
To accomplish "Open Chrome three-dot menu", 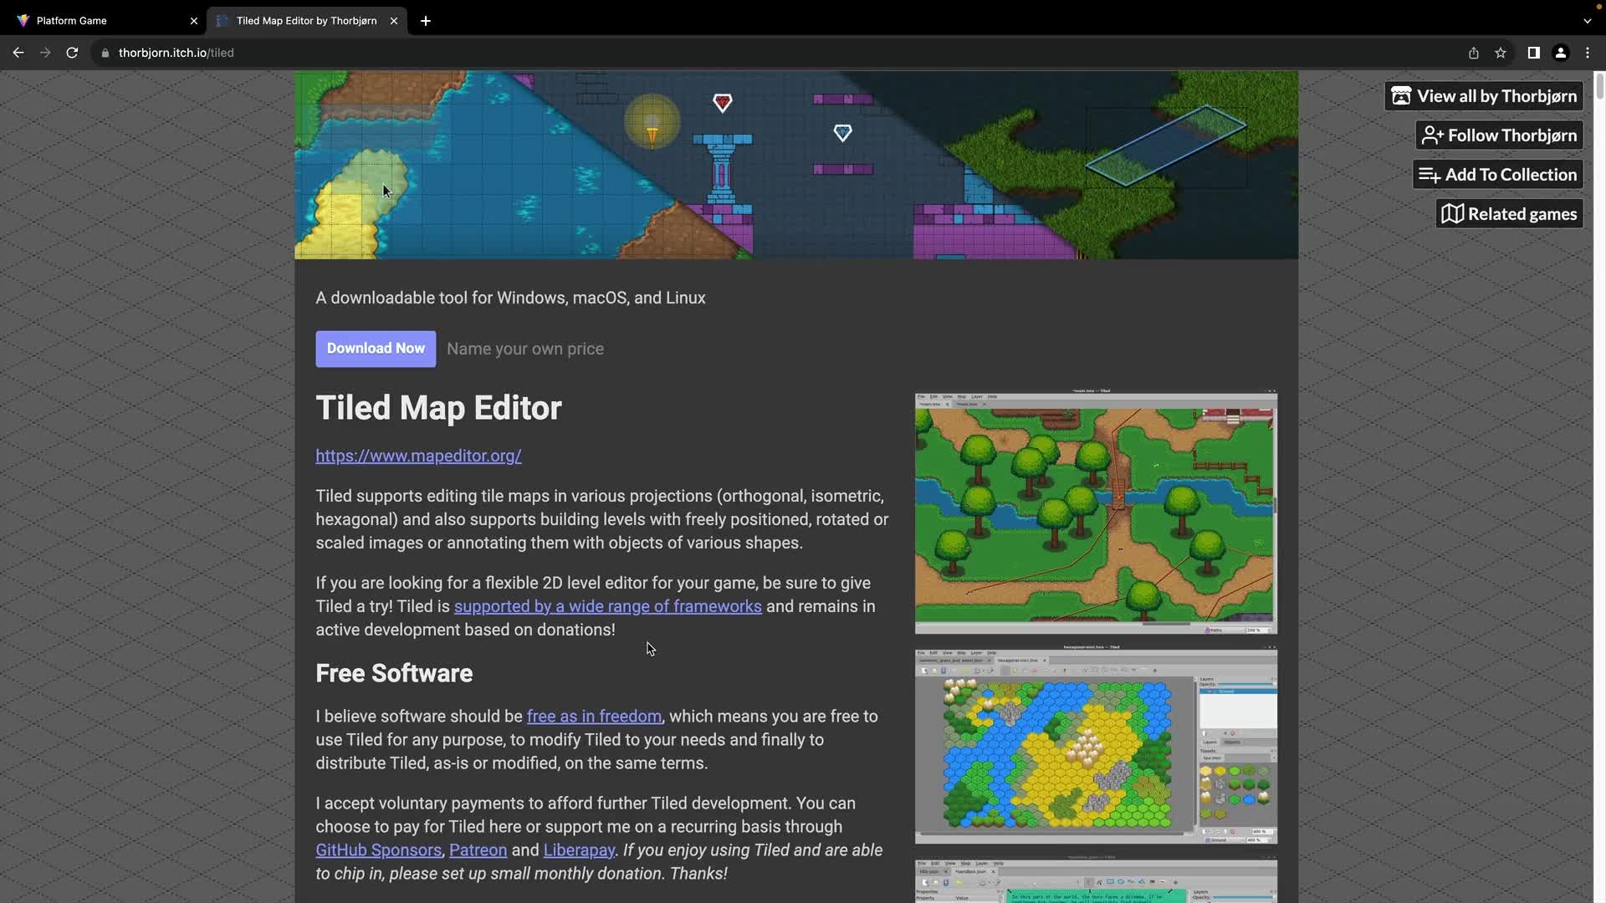I will tap(1588, 53).
